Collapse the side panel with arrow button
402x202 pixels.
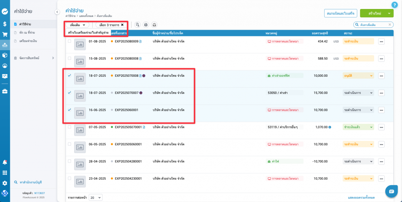[x=57, y=12]
